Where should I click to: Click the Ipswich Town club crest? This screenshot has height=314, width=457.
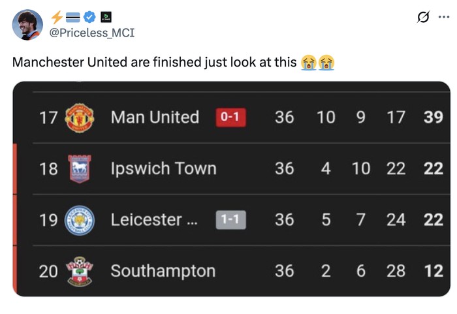pyautogui.click(x=80, y=169)
